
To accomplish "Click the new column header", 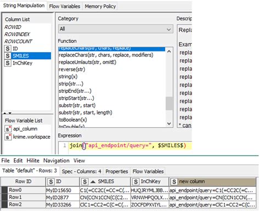I will (x=213, y=181).
